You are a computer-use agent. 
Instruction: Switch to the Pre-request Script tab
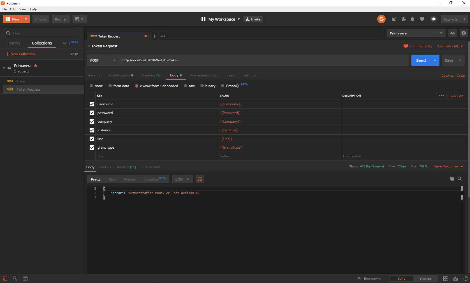pos(204,75)
